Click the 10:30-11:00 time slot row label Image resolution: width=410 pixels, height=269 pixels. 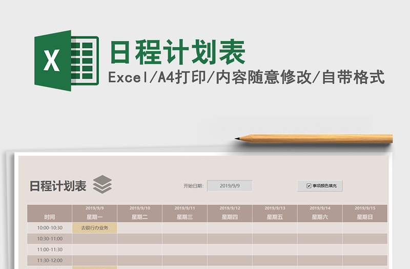(x=50, y=239)
